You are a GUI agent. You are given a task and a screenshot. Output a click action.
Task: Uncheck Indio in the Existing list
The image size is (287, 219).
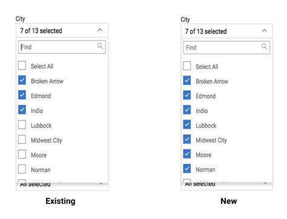tap(22, 110)
